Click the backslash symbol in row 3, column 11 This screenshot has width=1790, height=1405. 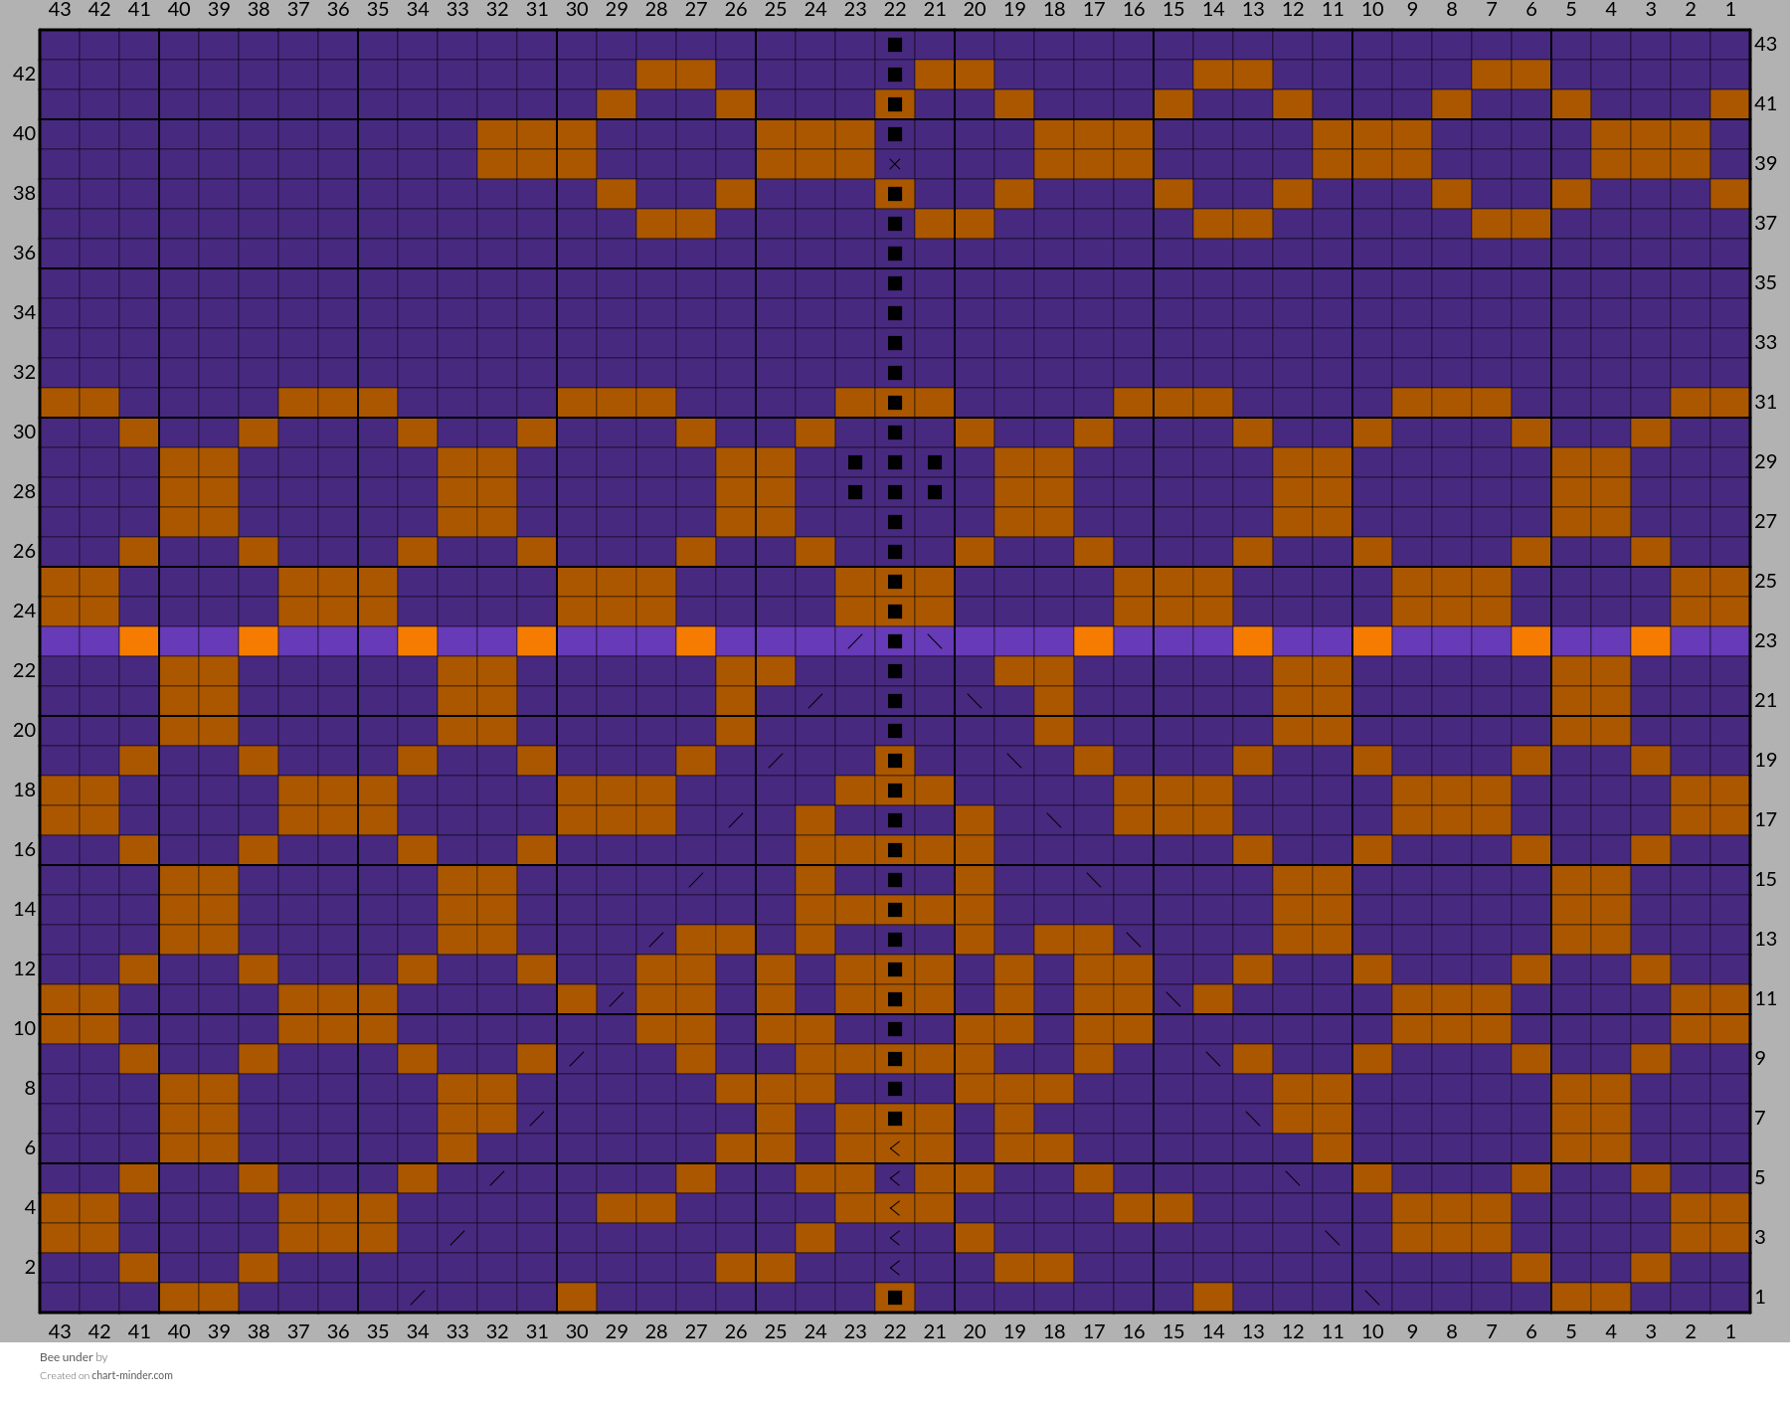[x=1333, y=1238]
